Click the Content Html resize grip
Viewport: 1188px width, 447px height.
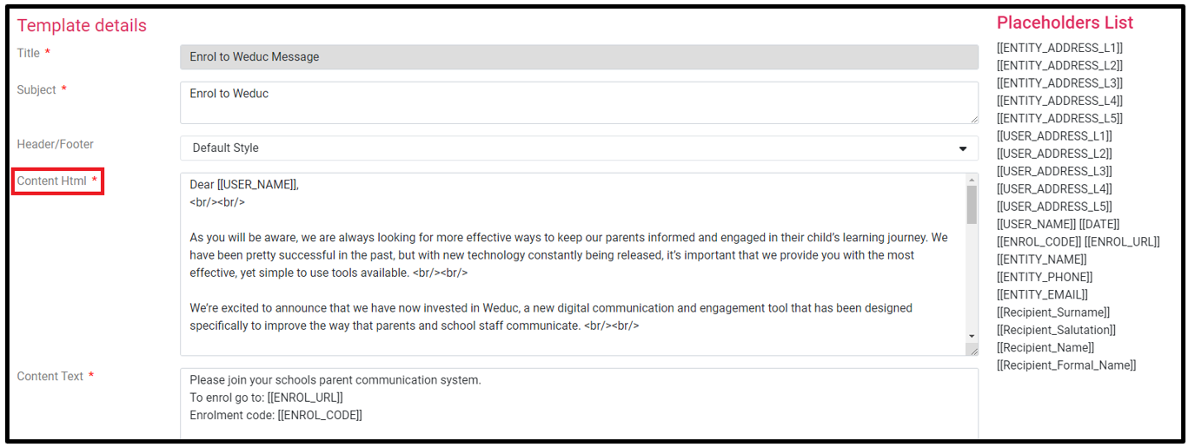coord(973,350)
